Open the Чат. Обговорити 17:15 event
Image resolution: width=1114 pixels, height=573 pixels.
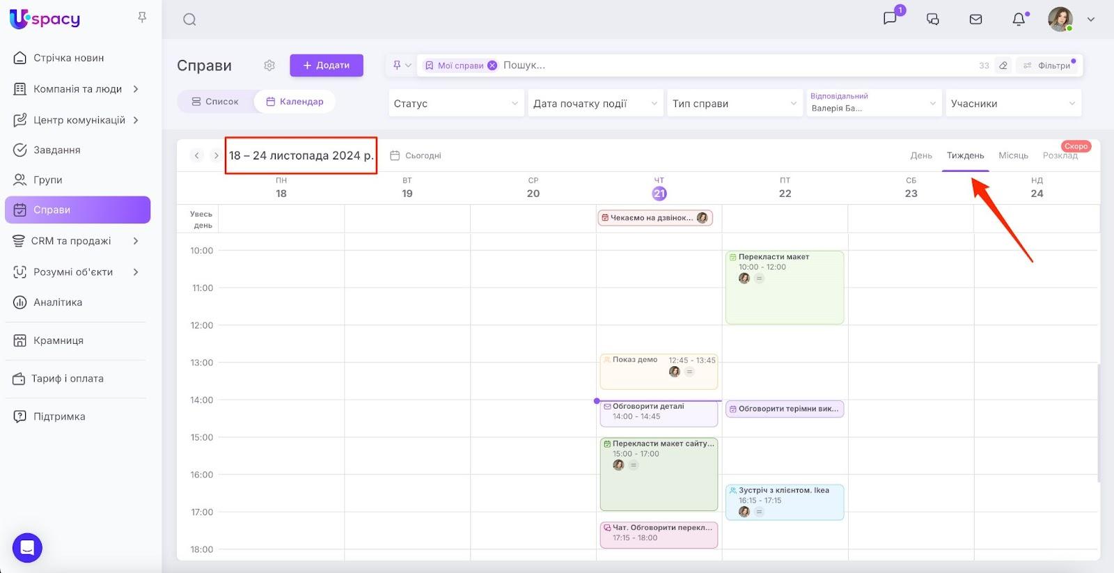click(x=659, y=535)
